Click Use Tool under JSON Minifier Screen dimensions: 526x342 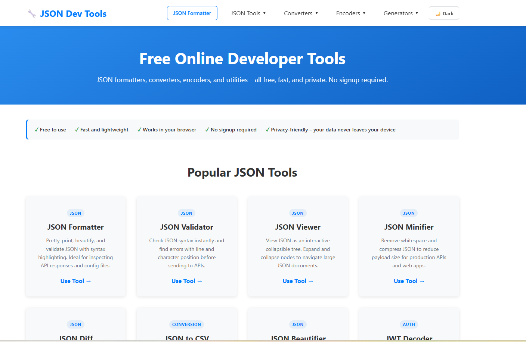coord(409,281)
